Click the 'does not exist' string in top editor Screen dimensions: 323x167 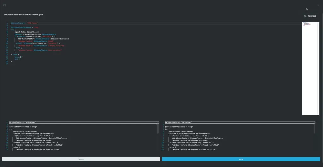click(x=40, y=50)
